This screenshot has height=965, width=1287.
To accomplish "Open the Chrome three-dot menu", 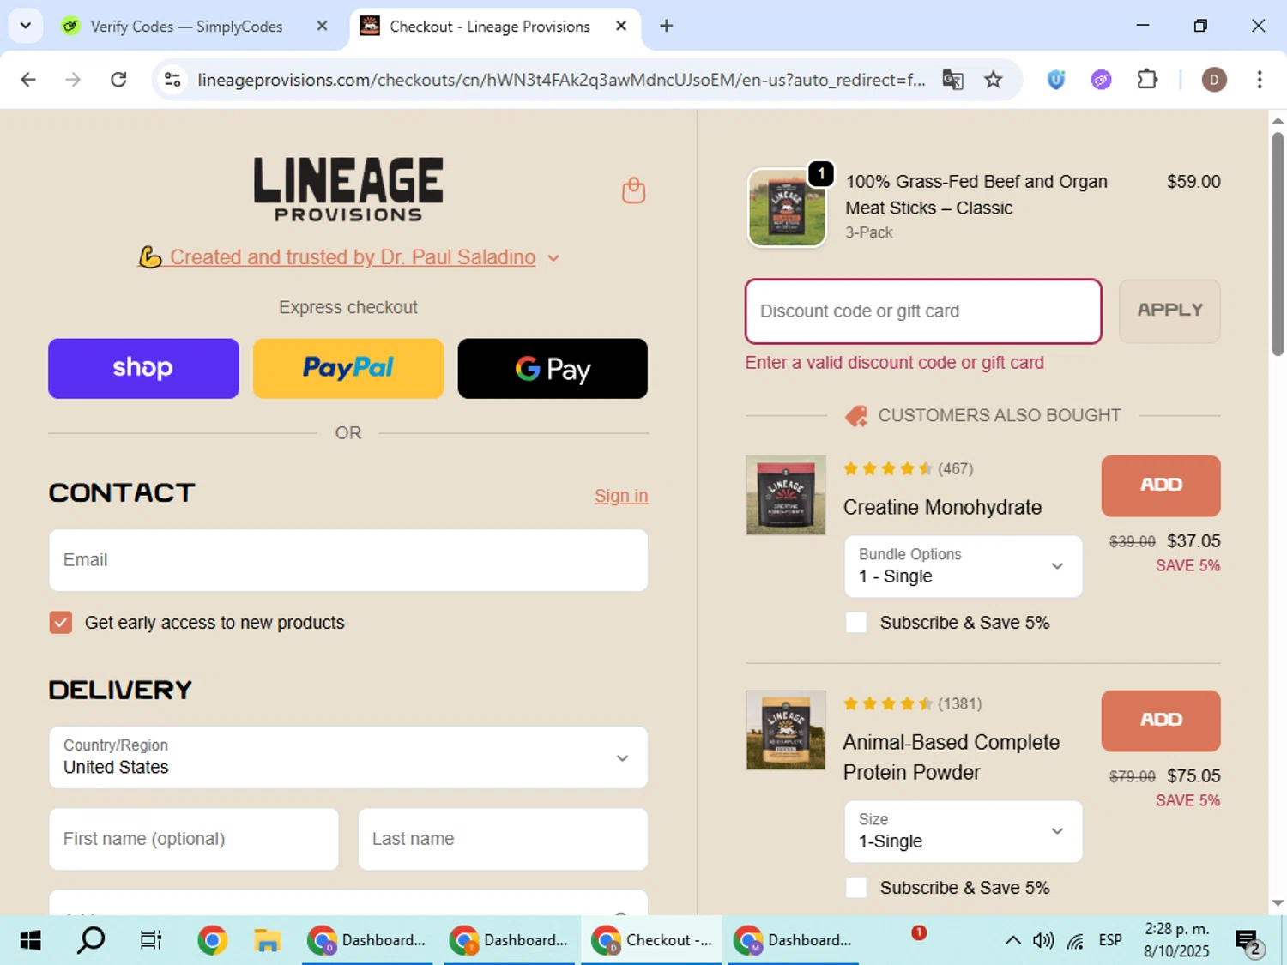I will pos(1259,80).
